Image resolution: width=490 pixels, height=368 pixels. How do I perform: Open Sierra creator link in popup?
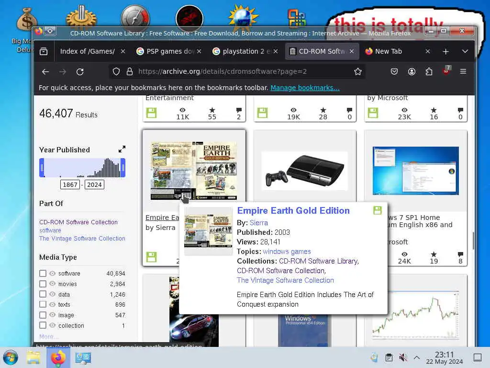[259, 223]
